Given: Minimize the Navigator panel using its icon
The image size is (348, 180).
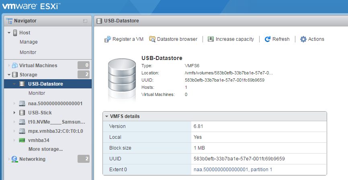Looking at the screenshot, I should (85, 21).
